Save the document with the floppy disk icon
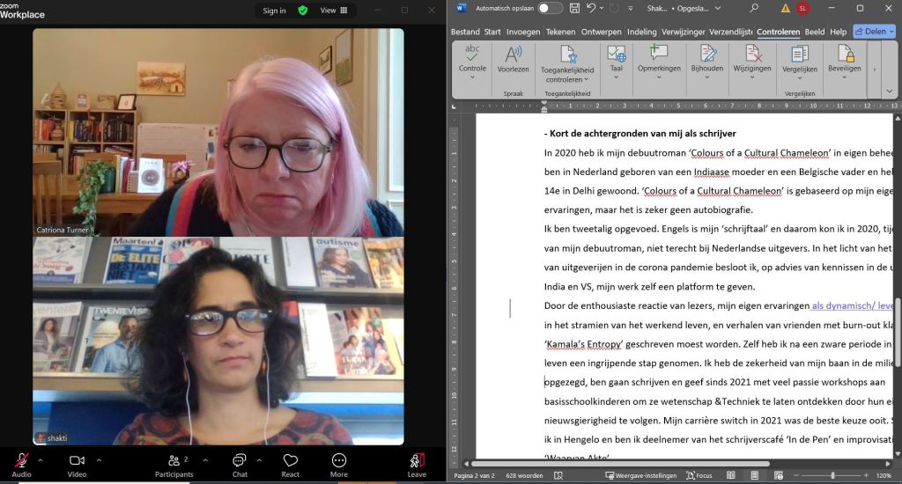 point(574,9)
